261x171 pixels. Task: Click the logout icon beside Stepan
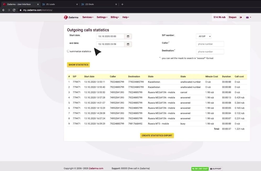click(241, 17)
